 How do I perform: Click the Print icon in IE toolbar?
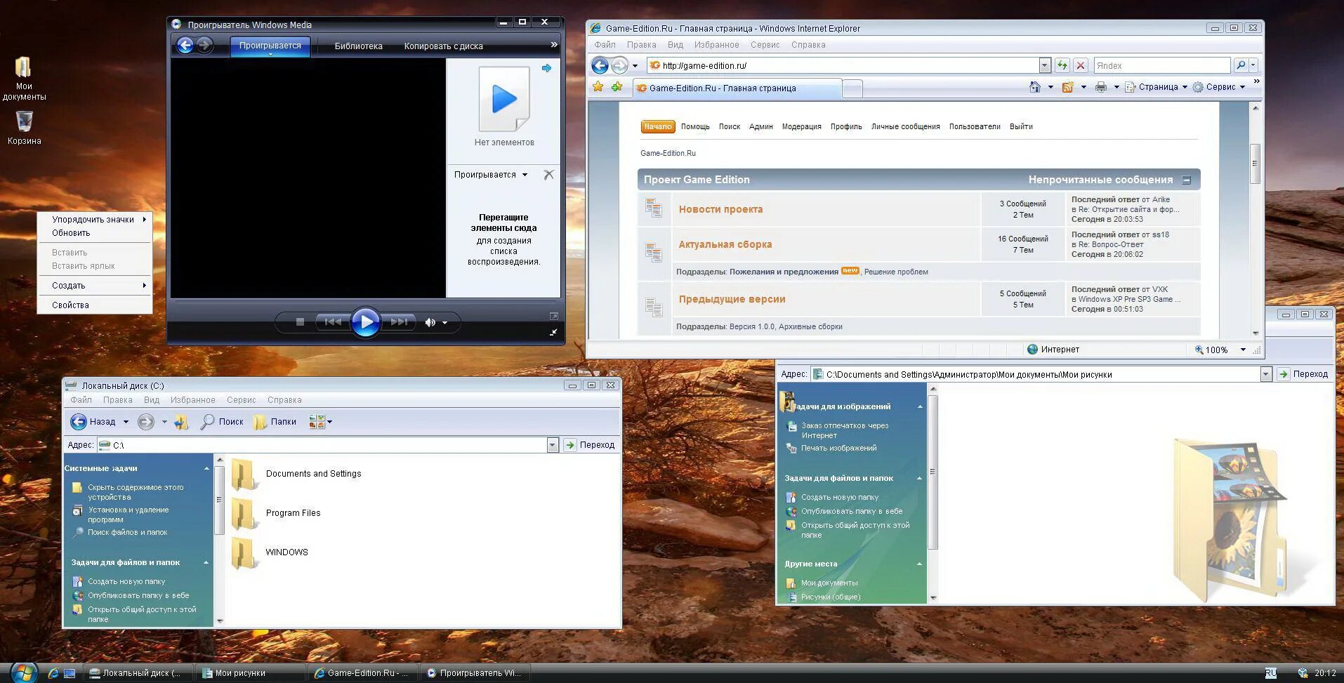[x=1100, y=87]
